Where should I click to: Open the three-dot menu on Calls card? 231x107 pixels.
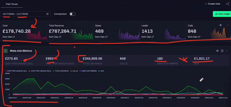[228, 25]
